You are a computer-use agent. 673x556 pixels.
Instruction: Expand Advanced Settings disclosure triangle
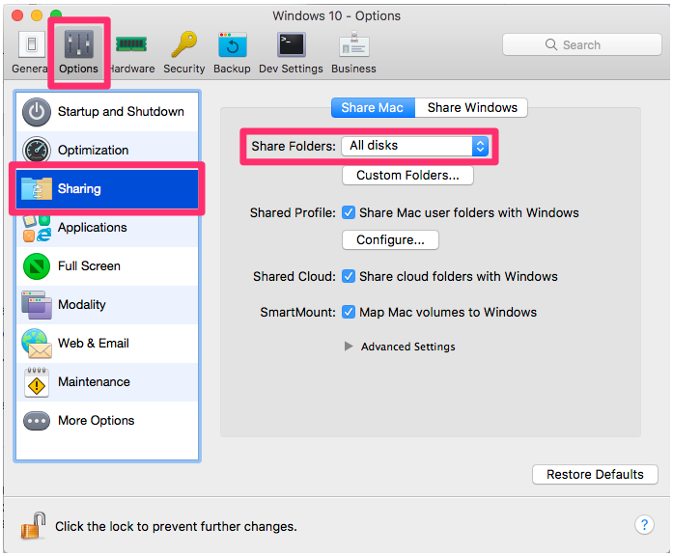(349, 347)
